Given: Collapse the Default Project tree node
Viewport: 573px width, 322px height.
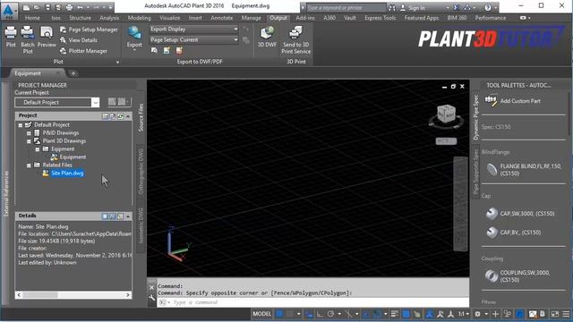Looking at the screenshot, I should coord(21,125).
